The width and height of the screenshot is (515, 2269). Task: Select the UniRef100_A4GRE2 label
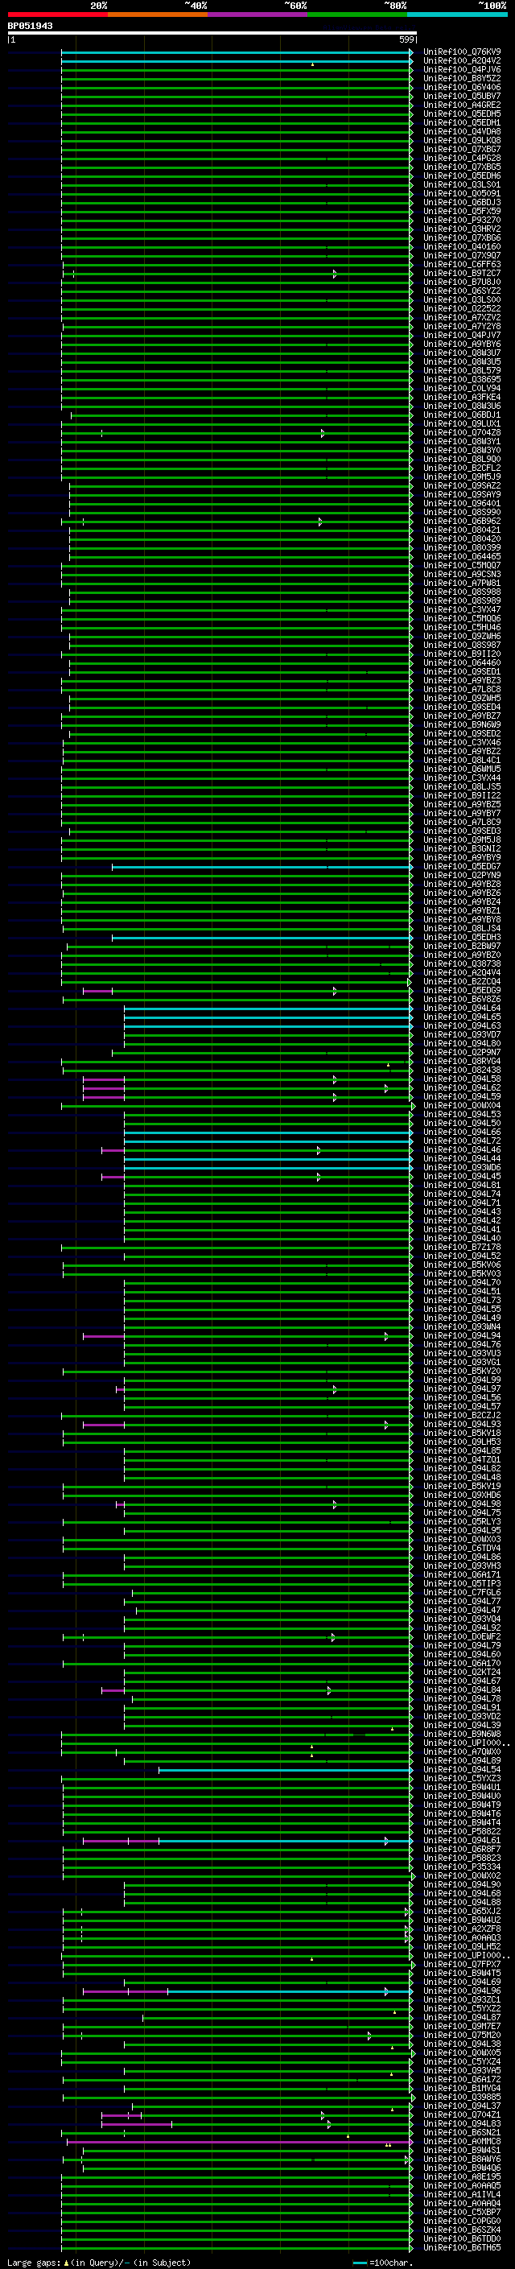(x=461, y=105)
